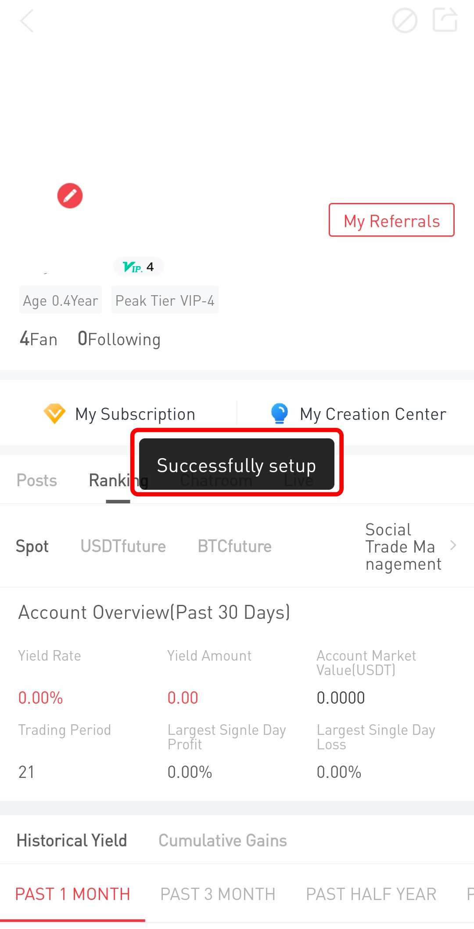
Task: Tap the red edit pencil icon
Action: (x=70, y=195)
